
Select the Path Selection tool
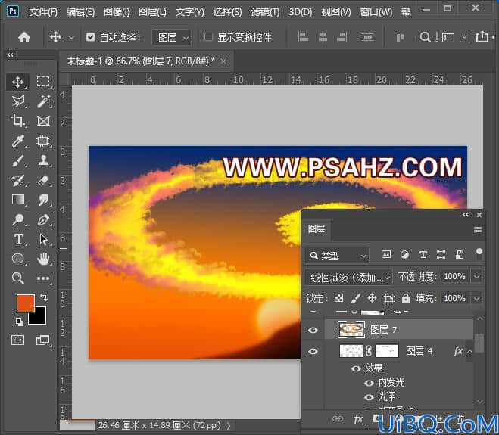[x=43, y=240]
